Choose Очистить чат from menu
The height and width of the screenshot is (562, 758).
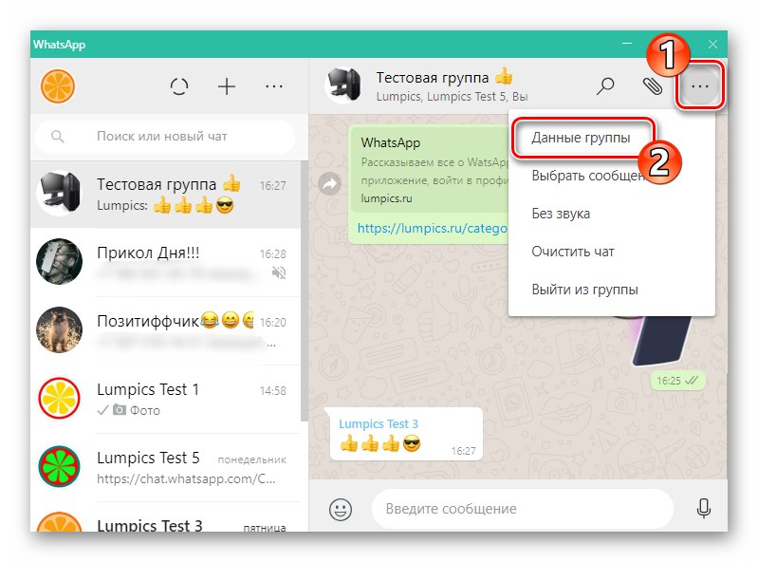612,252
